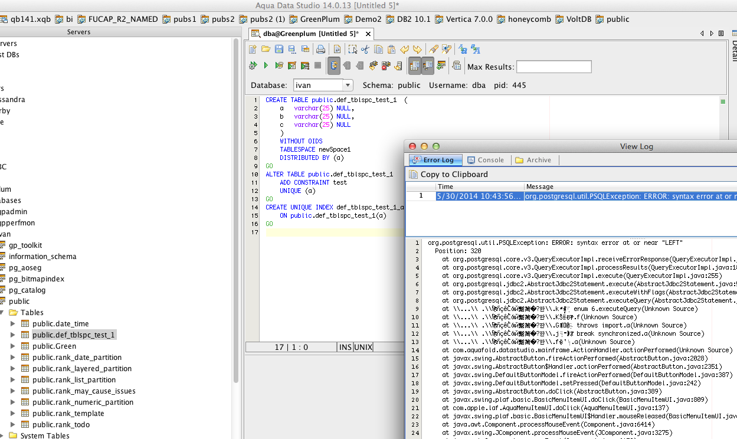Click the Stop execution square icon

pyautogui.click(x=317, y=65)
